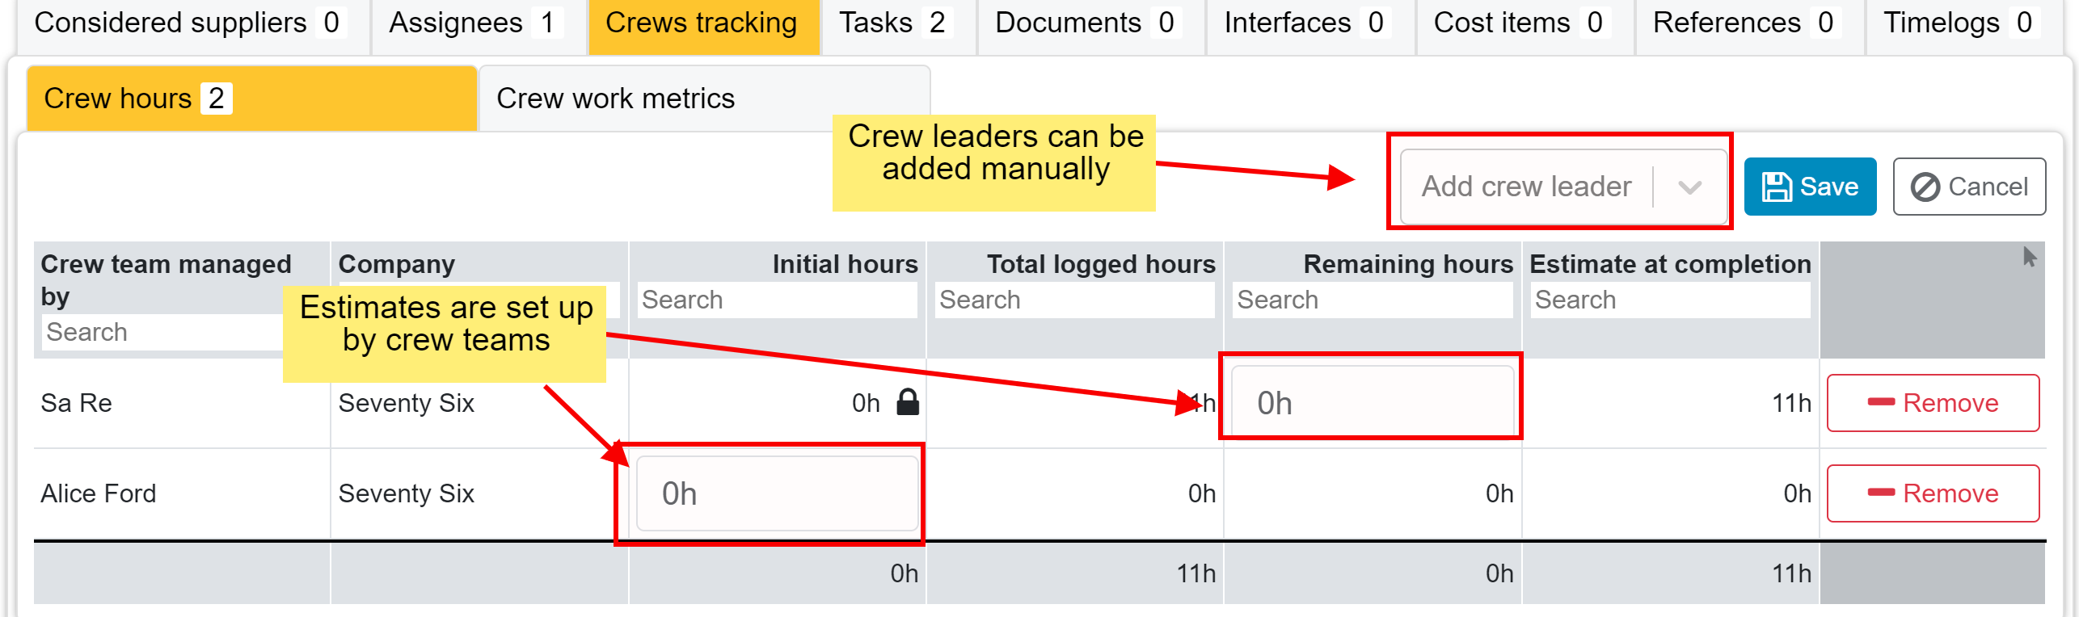
Task: Click Sa Re remaining hours input
Action: click(1372, 402)
